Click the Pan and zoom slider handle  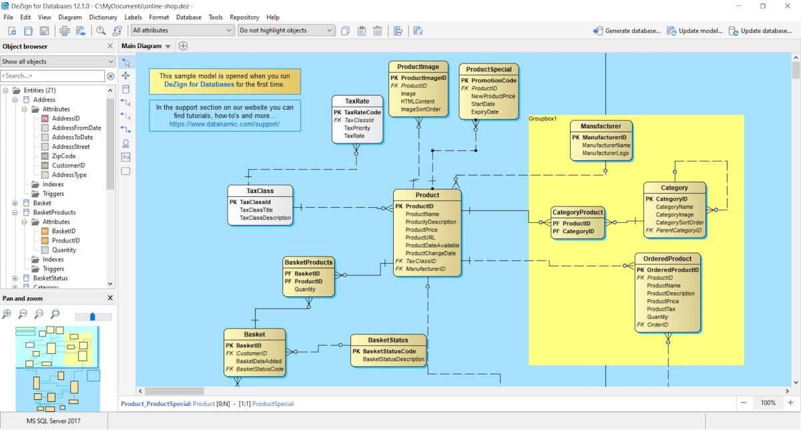[x=92, y=316]
